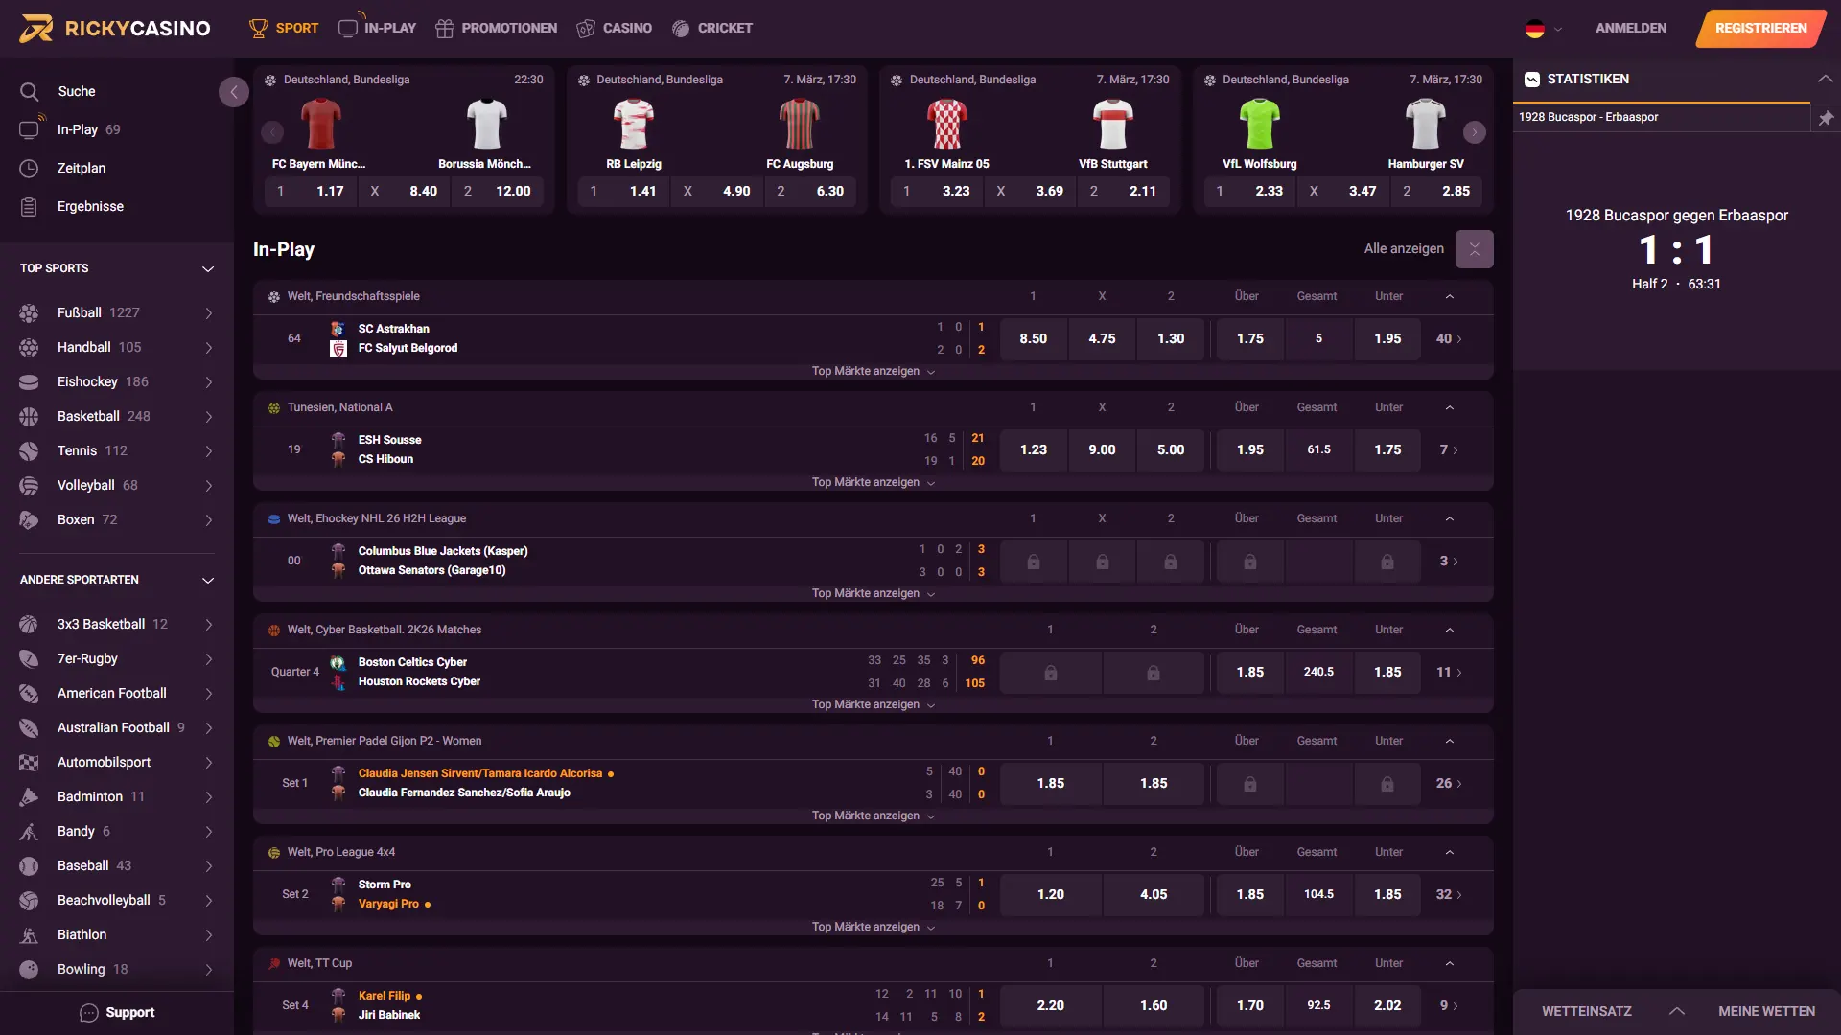The image size is (1841, 1035).
Task: Expand the Australian Football category arrow
Action: [208, 728]
